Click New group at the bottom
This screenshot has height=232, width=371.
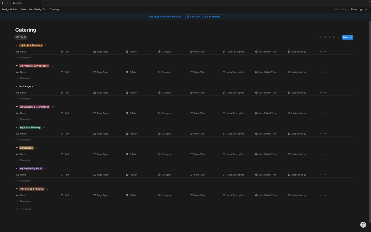(x=24, y=209)
